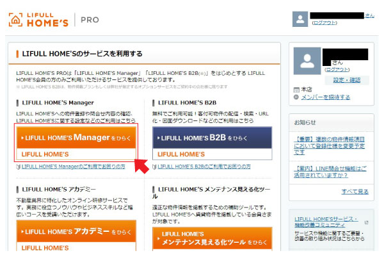This screenshot has width=384, height=262.
Task: Click the ログアウト link in the header
Action: [324, 23]
